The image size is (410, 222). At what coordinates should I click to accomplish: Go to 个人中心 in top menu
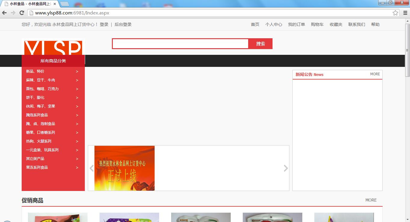coord(273,24)
